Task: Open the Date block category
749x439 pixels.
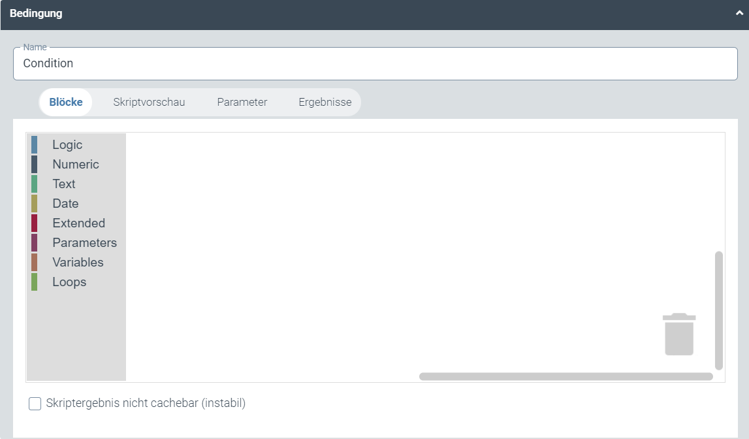Action: click(x=65, y=203)
